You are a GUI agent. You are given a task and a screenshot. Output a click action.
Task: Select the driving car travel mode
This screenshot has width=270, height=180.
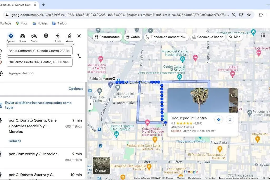click(x=23, y=38)
